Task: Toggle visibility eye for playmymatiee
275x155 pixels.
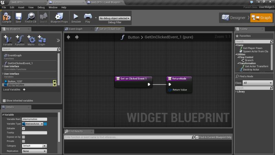Action: pos(55,85)
